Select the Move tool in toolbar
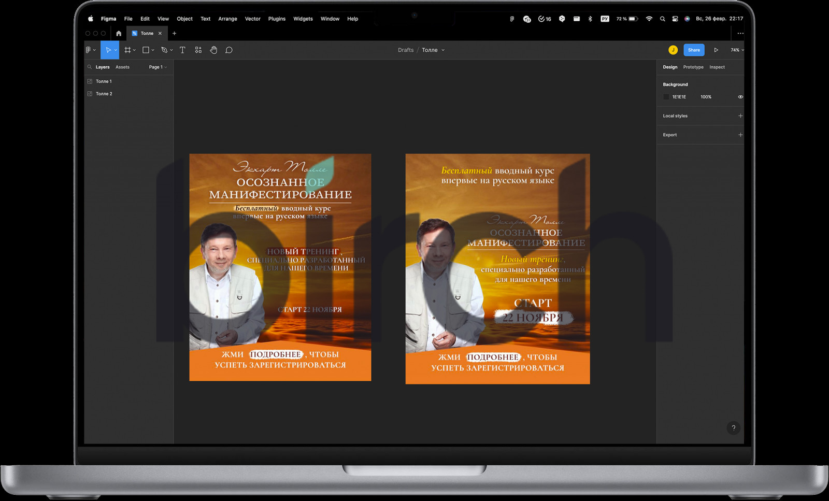This screenshot has height=501, width=829. [x=108, y=50]
